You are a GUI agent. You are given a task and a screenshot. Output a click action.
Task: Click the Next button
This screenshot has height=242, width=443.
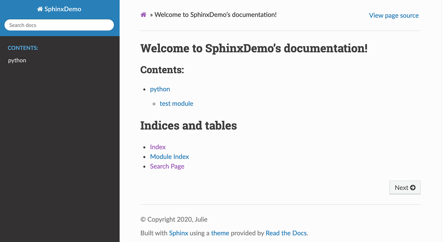pyautogui.click(x=405, y=187)
